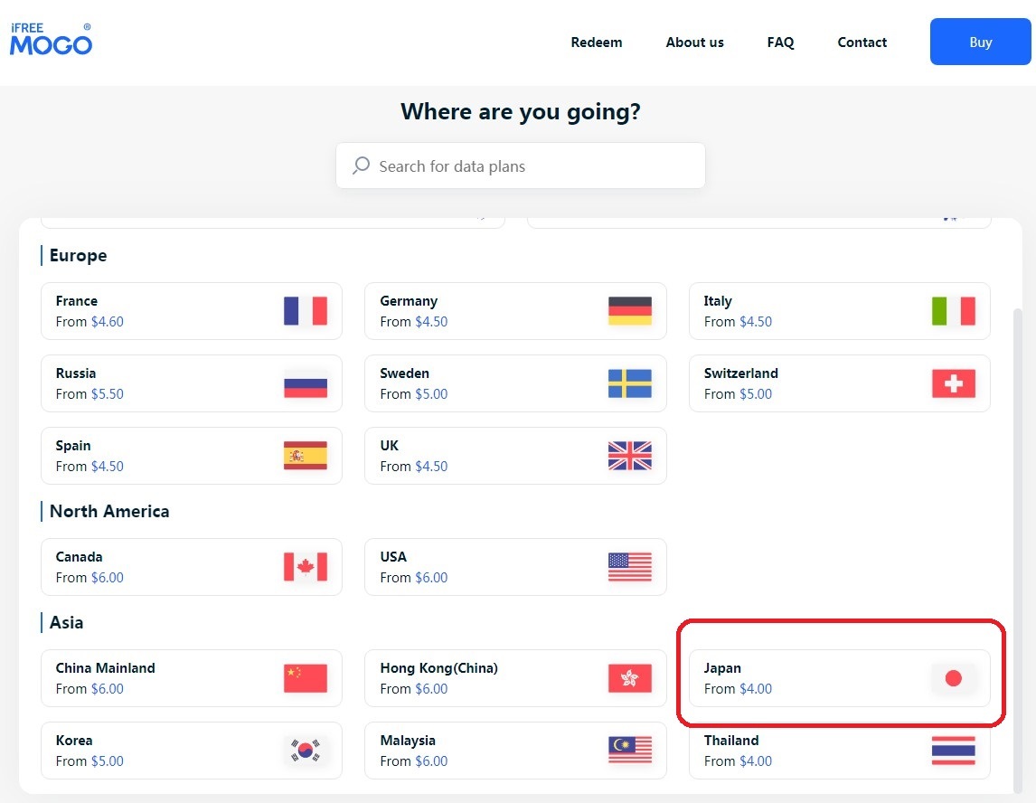
Task: Click the Germany flag icon
Action: click(629, 311)
